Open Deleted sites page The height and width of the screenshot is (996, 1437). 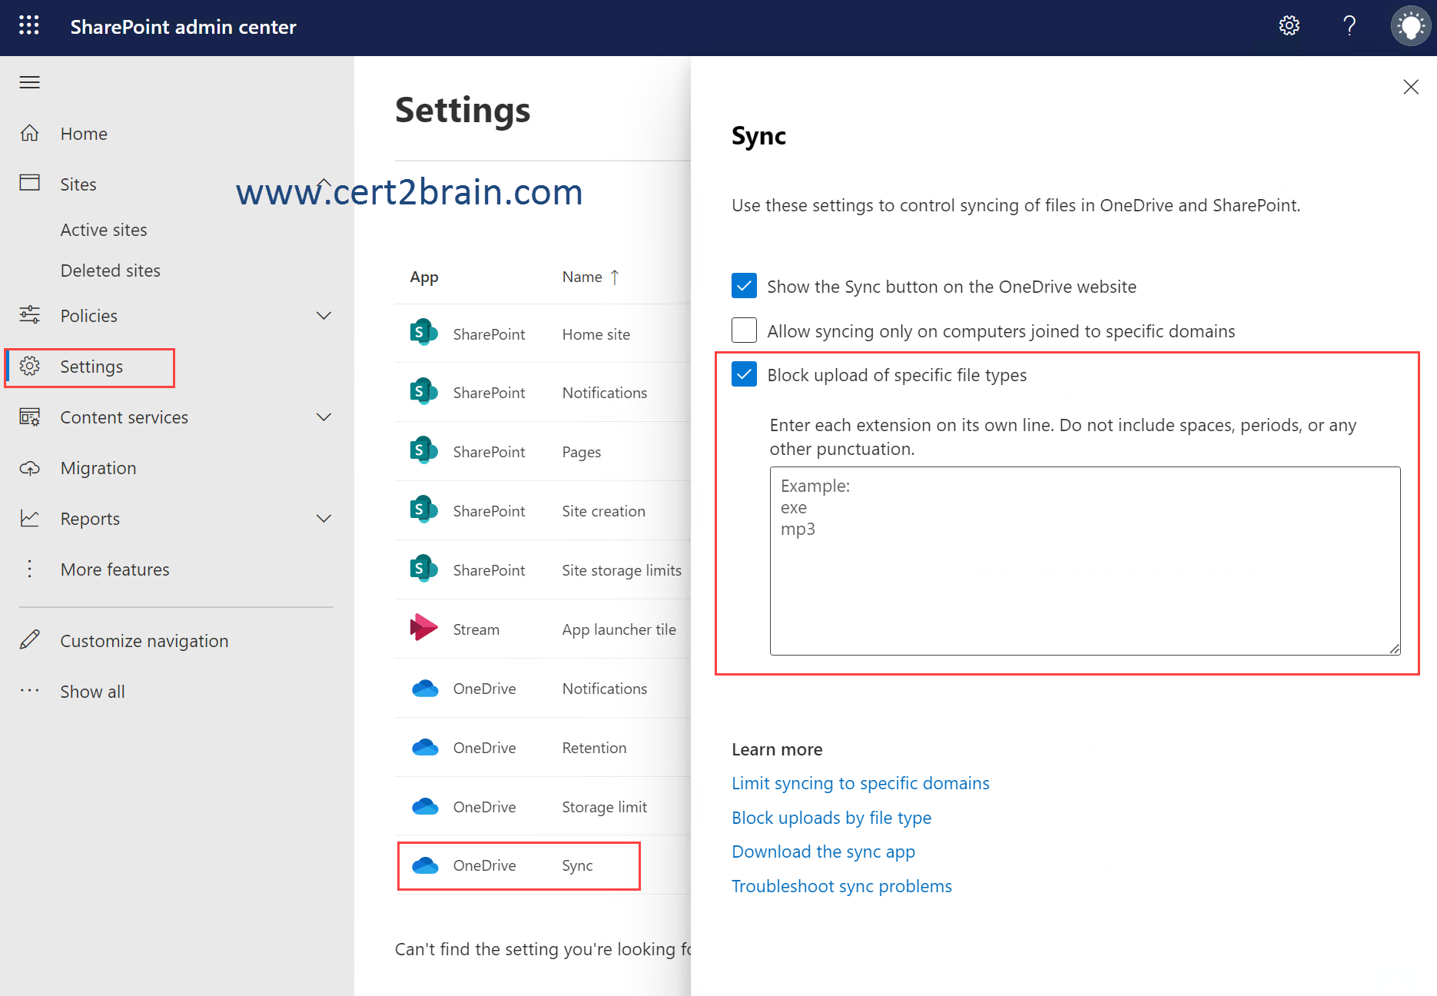click(111, 271)
